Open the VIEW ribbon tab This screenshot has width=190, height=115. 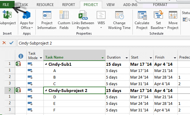click(110, 4)
